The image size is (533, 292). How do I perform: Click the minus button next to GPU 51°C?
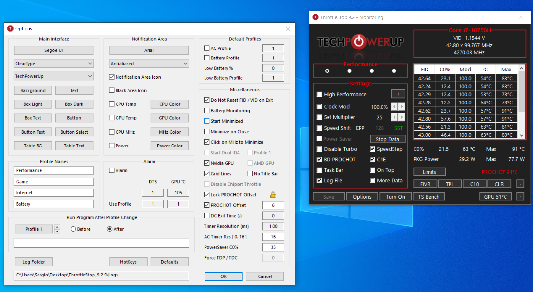pos(520,196)
